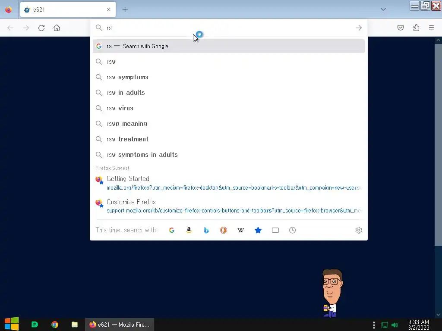Select the e621 browser tab
Viewport: 442px width, 331px height.
(68, 9)
